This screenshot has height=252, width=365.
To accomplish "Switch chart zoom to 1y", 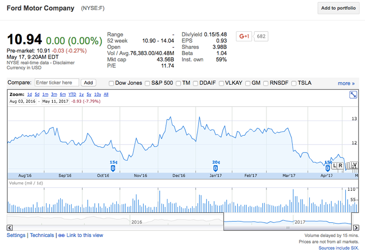I will (x=81, y=94).
